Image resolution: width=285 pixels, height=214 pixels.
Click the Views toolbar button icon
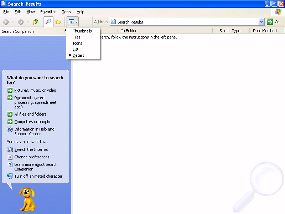71,22
